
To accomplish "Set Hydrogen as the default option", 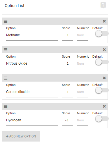I will 102,119.
